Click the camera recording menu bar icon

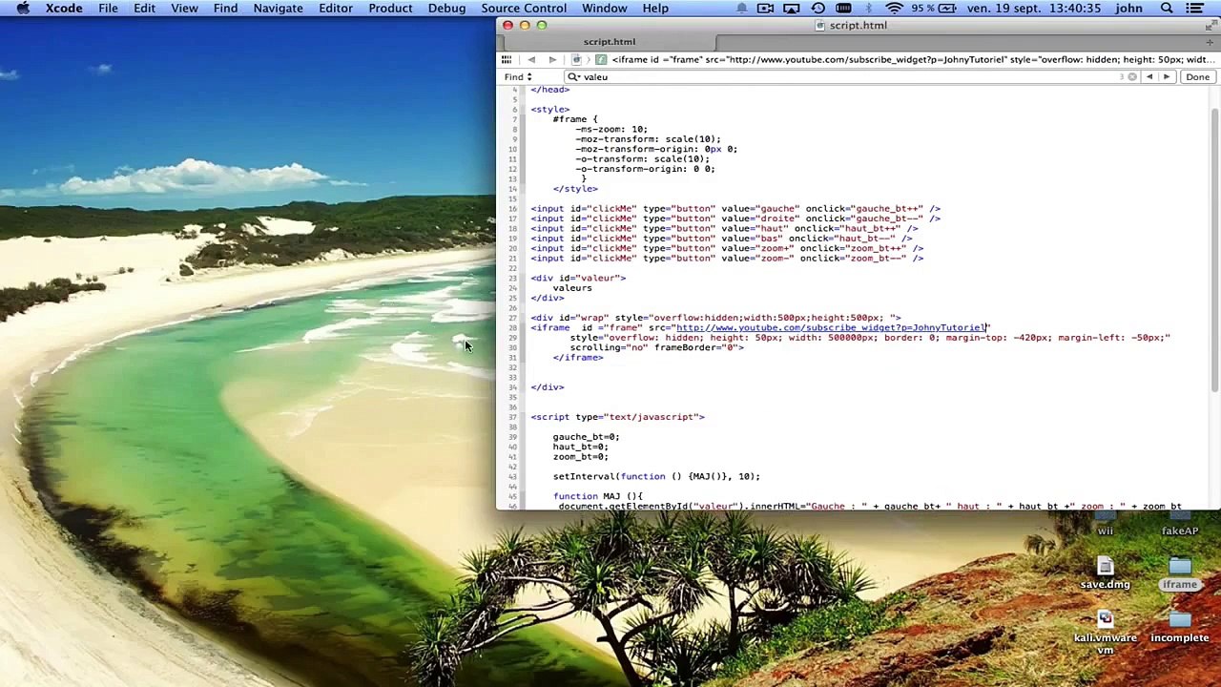[x=765, y=9]
